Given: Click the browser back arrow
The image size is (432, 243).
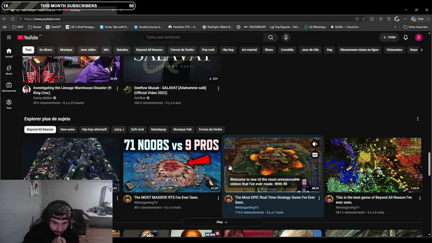Looking at the screenshot, I should (4, 19).
